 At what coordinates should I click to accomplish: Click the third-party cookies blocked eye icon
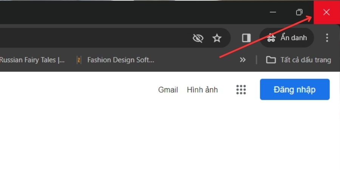(198, 38)
